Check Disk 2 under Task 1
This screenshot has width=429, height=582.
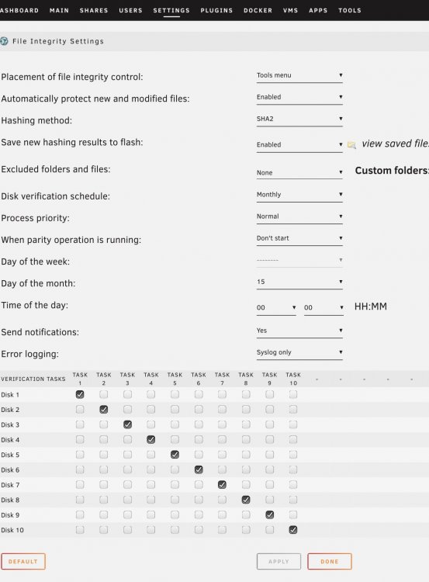pos(80,410)
